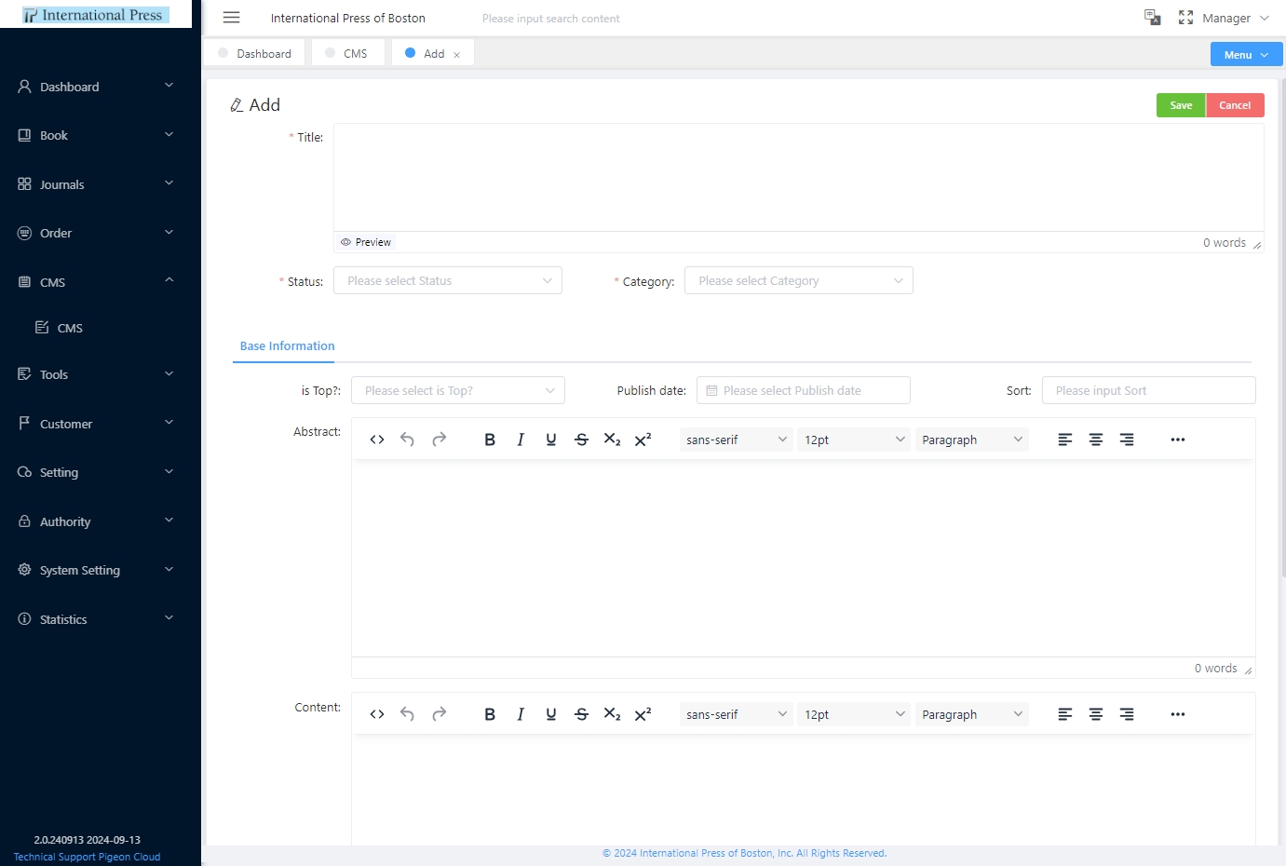The width and height of the screenshot is (1286, 866).
Task: Apply bold in the Abstract editor
Action: 490,440
